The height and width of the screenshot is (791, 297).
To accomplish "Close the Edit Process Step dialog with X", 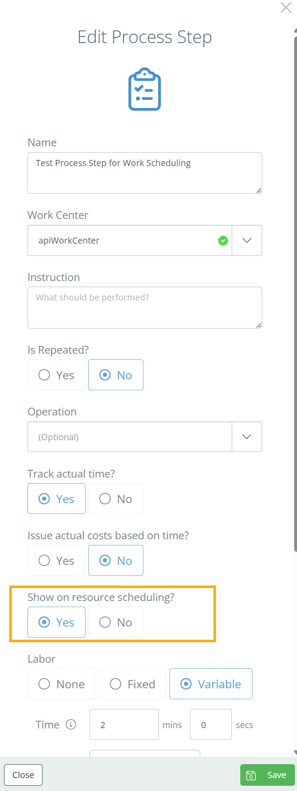I will 286,7.
